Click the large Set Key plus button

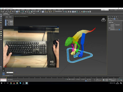(x=104, y=80)
